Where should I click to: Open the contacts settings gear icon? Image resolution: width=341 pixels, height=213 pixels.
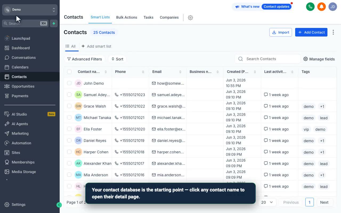point(190,18)
